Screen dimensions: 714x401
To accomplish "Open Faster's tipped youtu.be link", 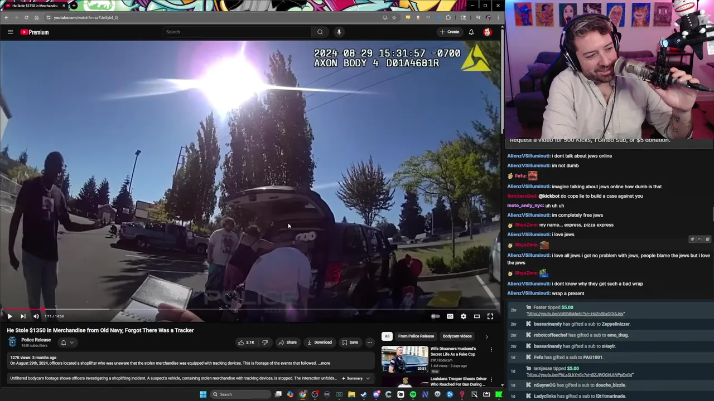I will pos(575,314).
